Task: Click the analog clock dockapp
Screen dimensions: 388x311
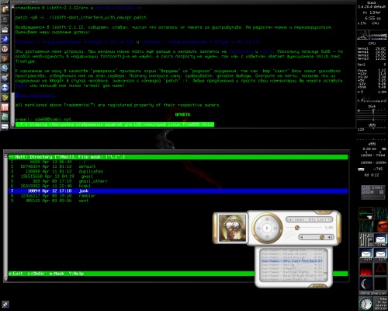Action: 365,303
